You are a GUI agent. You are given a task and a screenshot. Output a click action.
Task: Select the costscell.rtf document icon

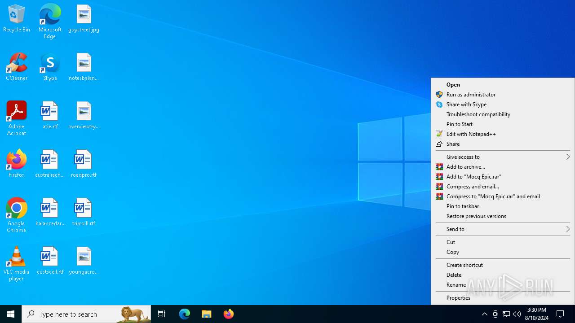[x=50, y=261]
